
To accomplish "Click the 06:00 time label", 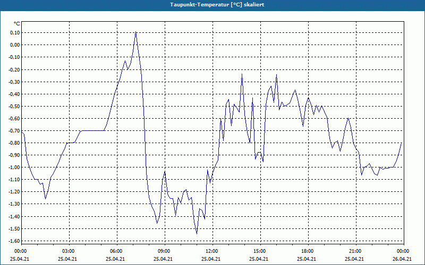I will coord(117,251).
